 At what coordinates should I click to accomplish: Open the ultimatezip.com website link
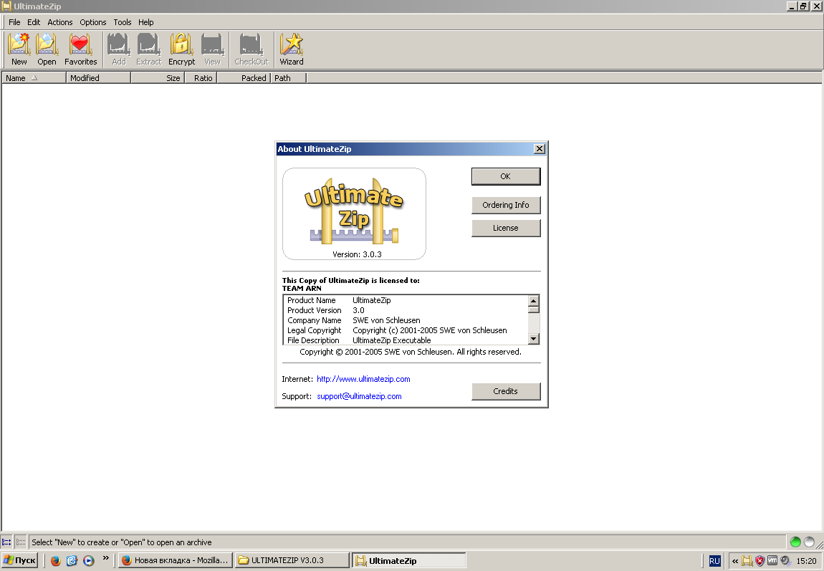(x=363, y=379)
